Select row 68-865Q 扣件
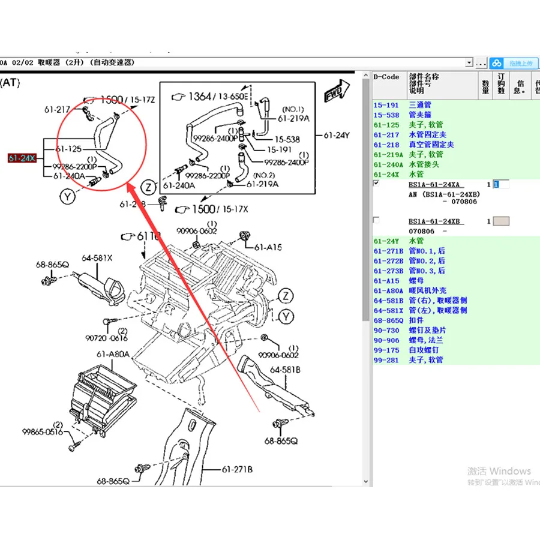This screenshot has width=540, height=540. pos(456,320)
